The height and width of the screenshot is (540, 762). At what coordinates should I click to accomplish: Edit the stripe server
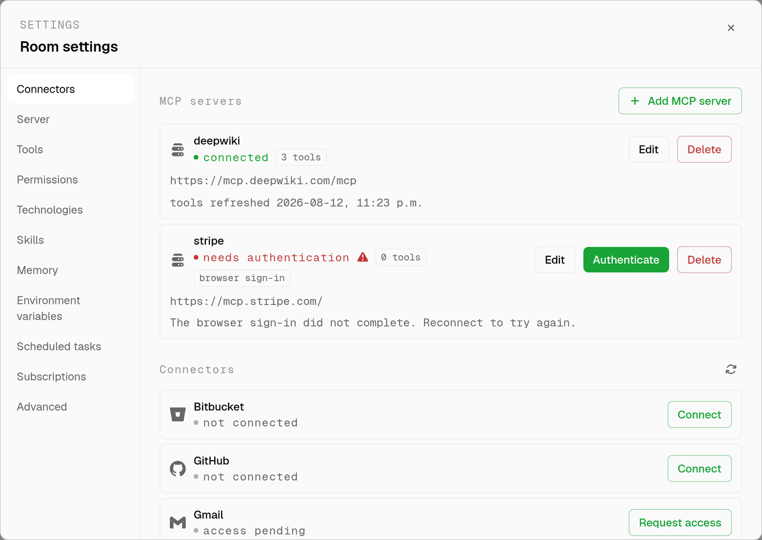[555, 260]
